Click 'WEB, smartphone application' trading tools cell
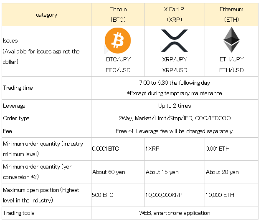Image resolution: width=261 pixels, height=222 pixels. [175, 213]
